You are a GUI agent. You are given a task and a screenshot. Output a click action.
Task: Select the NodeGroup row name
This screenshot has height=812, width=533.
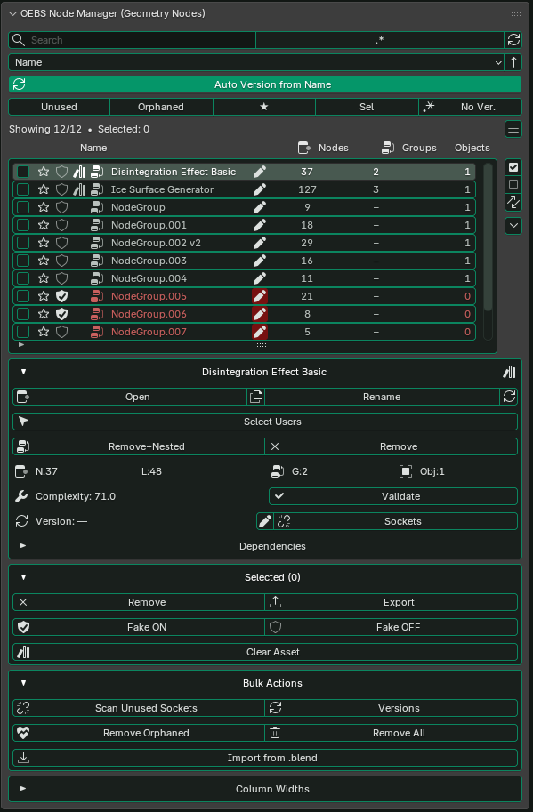(x=138, y=207)
